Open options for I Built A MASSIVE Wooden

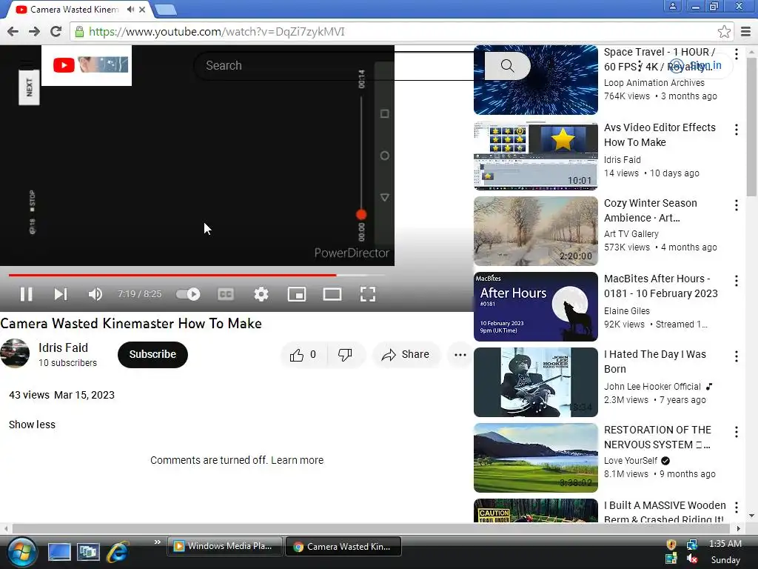click(737, 507)
